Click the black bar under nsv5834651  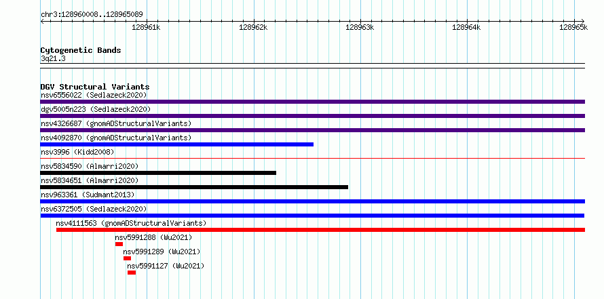[x=194, y=187]
